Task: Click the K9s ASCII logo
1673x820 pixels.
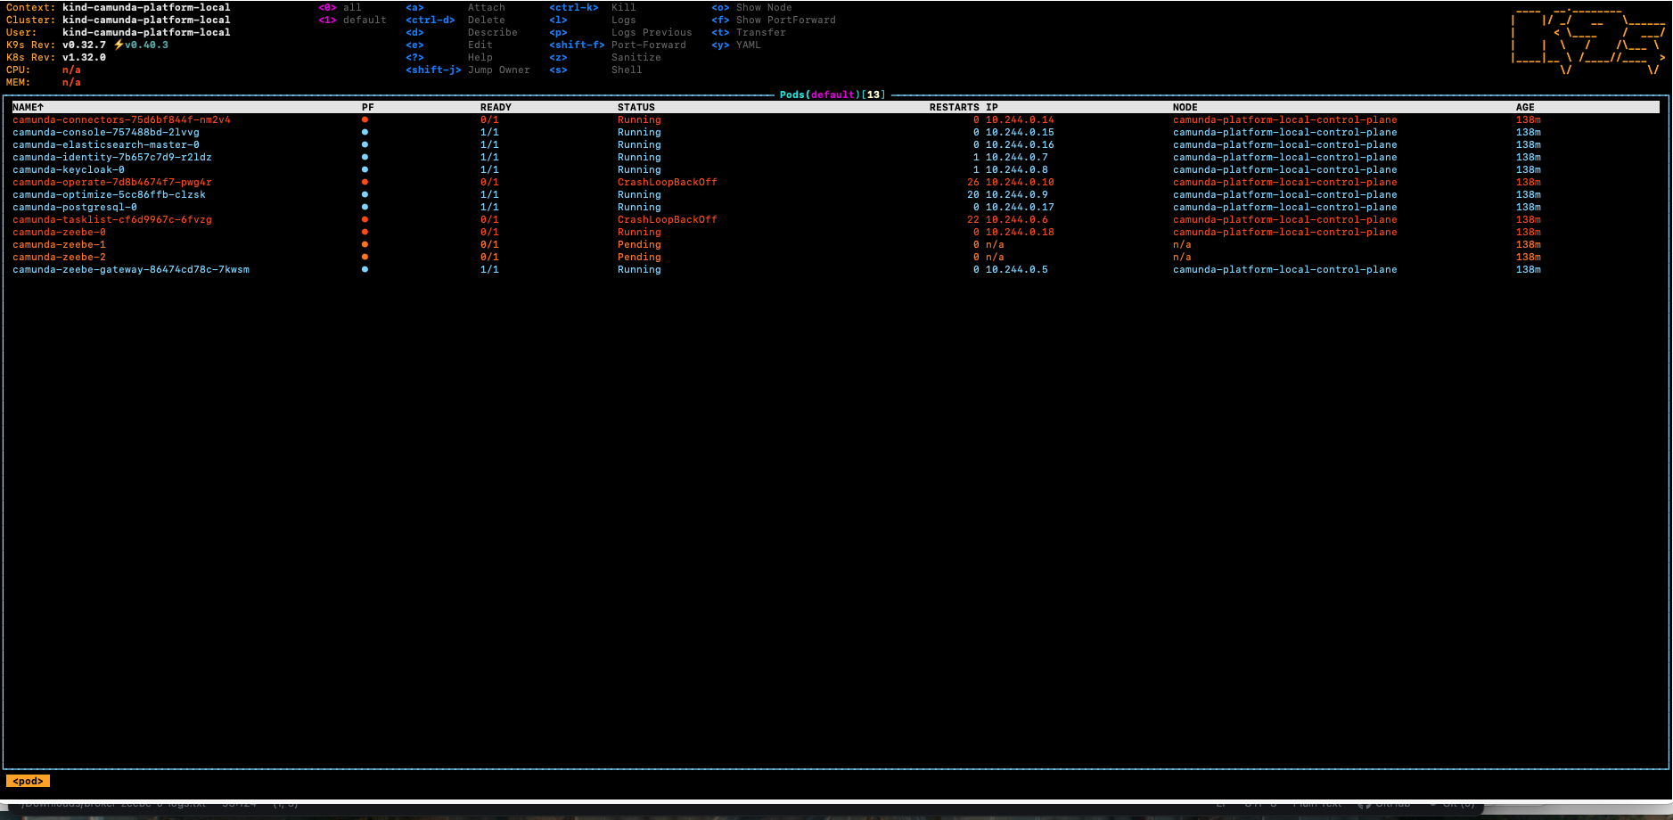Action: click(1588, 41)
